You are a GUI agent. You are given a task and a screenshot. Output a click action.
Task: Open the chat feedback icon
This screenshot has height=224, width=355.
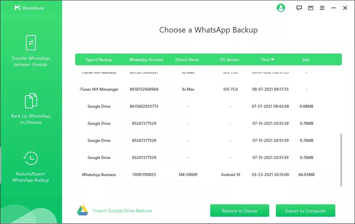click(299, 8)
